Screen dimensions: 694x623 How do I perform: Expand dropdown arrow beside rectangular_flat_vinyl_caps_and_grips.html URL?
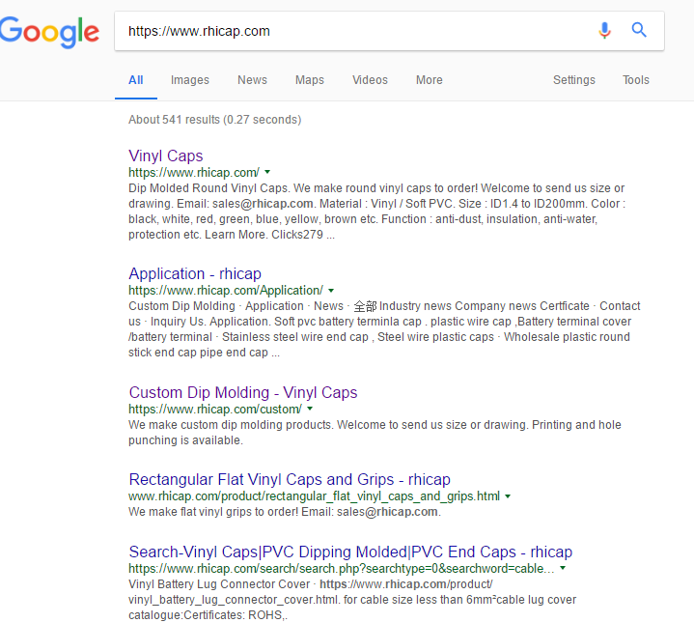click(x=508, y=496)
